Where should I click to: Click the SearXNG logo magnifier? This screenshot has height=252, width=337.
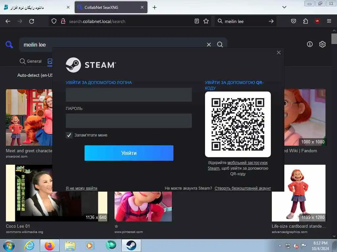click(9, 45)
